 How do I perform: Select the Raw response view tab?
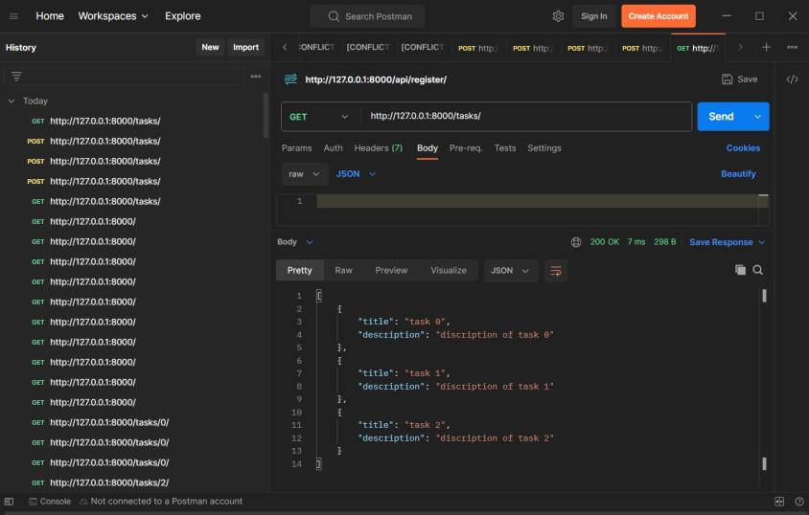[343, 271]
